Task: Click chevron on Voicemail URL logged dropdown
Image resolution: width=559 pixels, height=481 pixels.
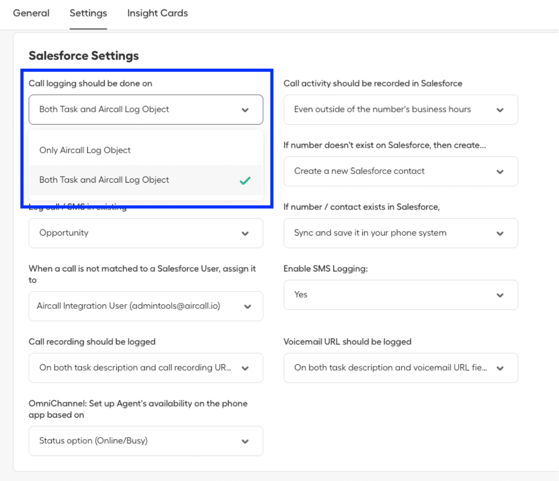Action: [500, 369]
